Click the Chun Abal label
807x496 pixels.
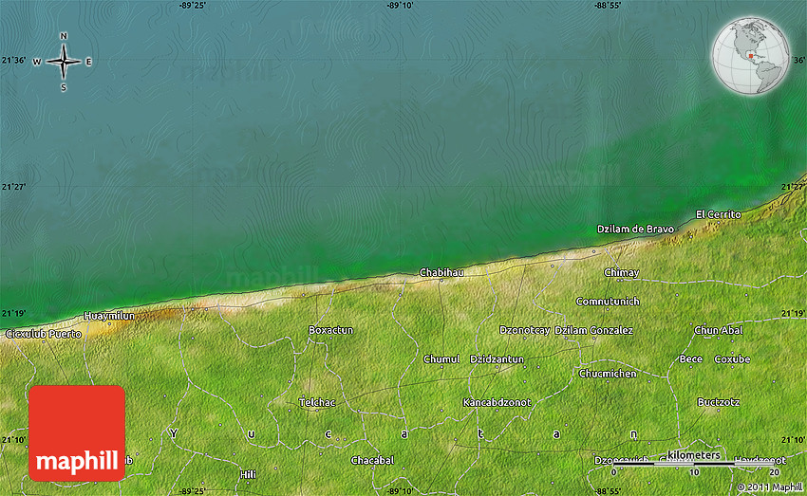tap(718, 330)
